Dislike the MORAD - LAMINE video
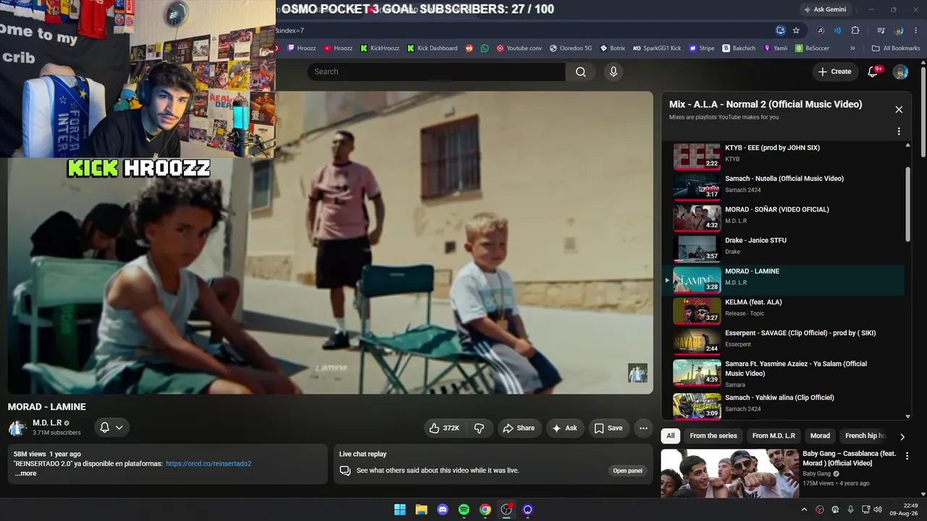927x521 pixels. tap(479, 428)
